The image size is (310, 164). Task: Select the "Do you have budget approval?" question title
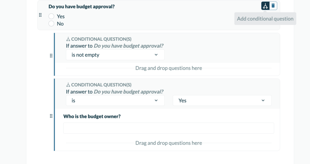(81, 6)
